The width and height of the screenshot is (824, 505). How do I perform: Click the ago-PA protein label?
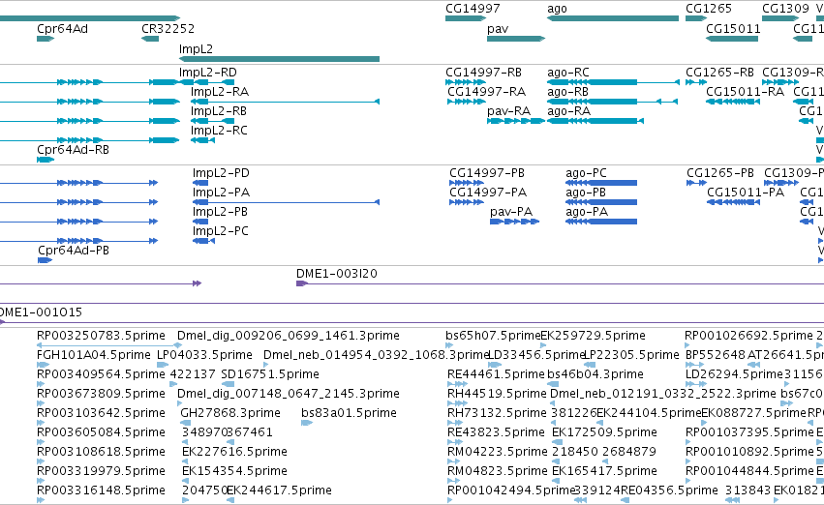(587, 212)
